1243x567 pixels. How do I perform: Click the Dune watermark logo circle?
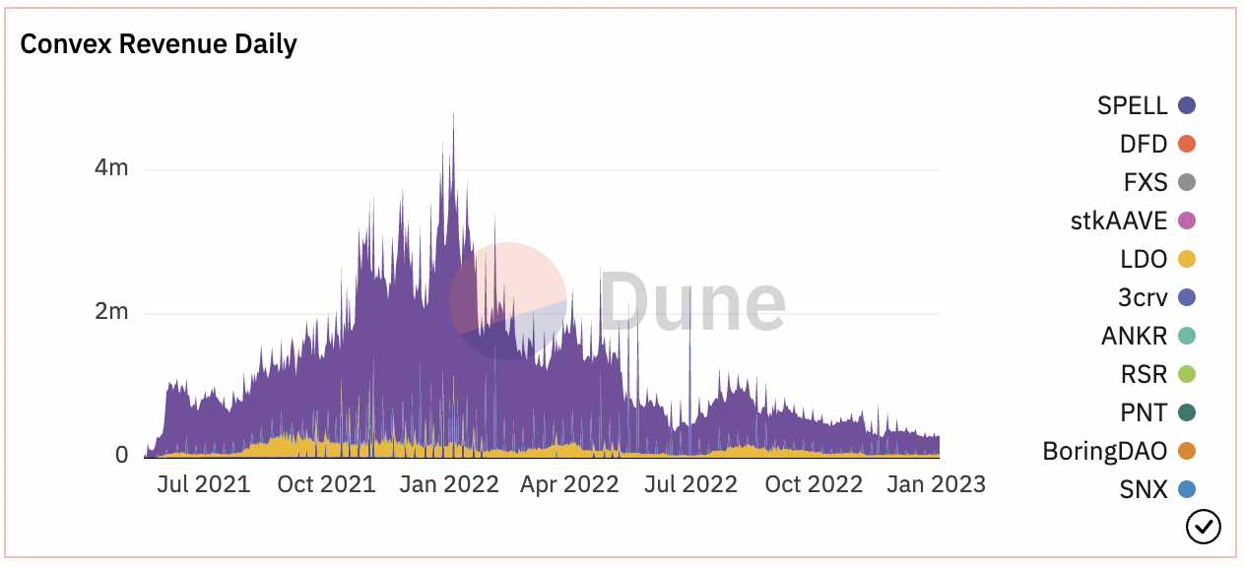(507, 301)
